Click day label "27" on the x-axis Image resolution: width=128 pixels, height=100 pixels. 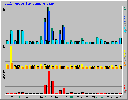pyautogui.click(x=105, y=97)
